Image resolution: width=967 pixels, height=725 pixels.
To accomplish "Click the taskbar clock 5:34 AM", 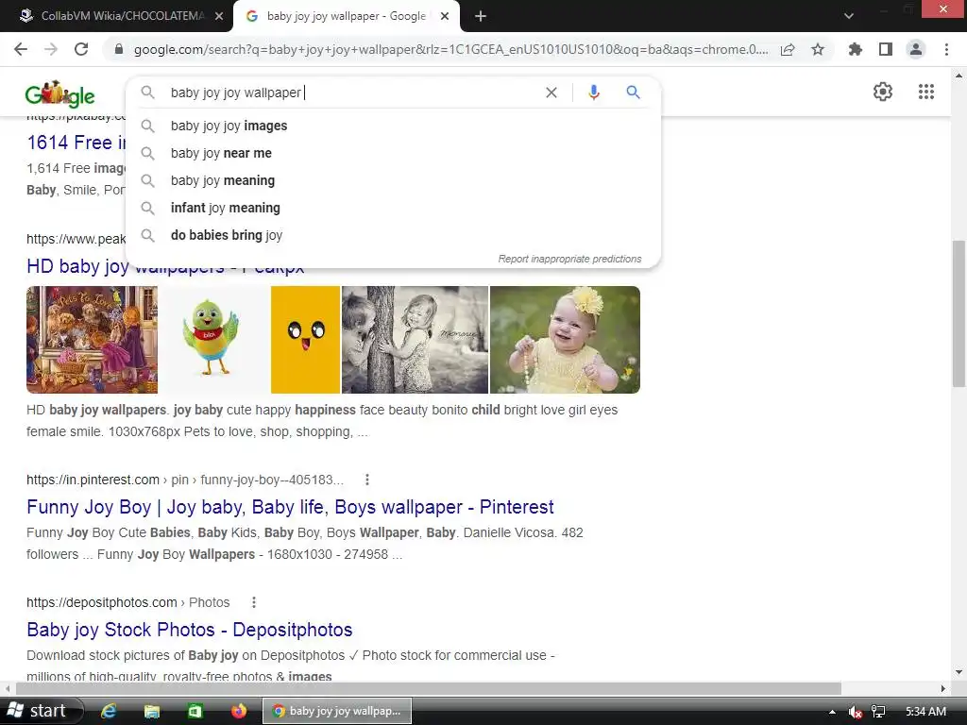I will tap(925, 712).
